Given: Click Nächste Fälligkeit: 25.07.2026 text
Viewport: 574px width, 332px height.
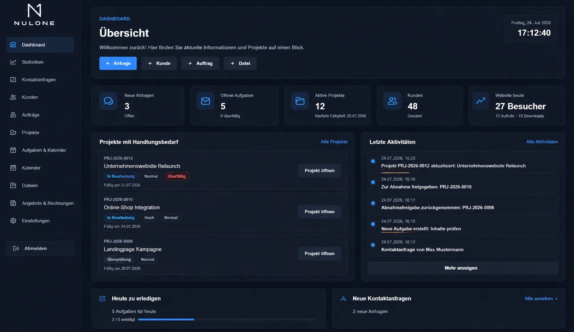Looking at the screenshot, I should (340, 116).
